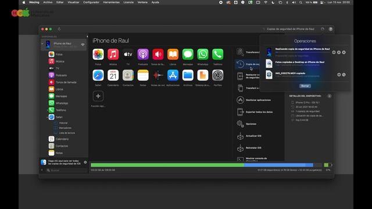Open the Apple menu
The image size is (372, 209).
point(24,2)
